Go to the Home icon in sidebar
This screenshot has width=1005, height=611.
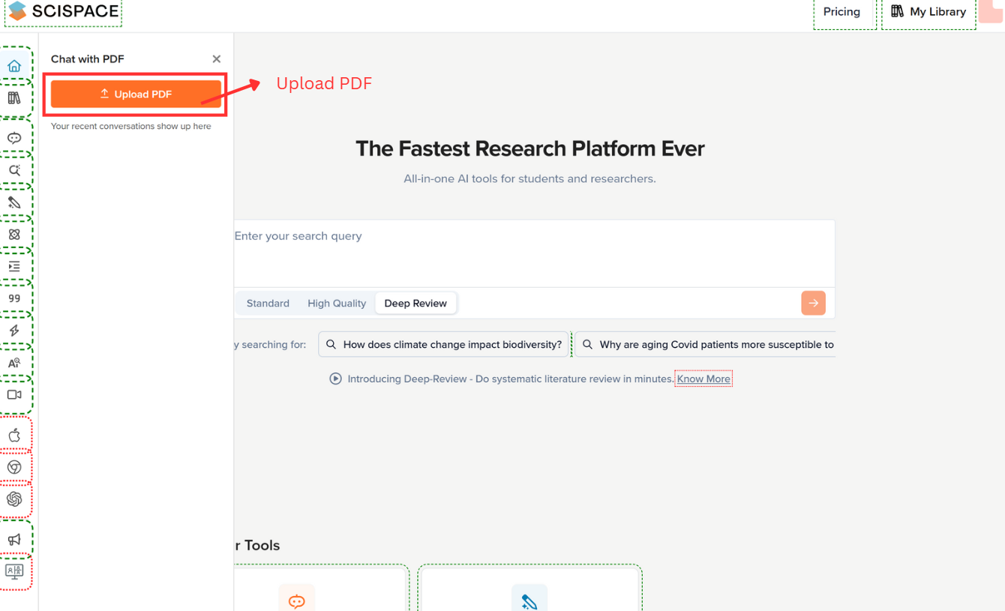point(14,66)
